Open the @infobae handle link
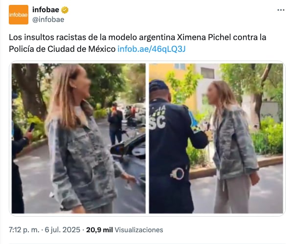Viewport: 293px width, 244px height. 48,20
